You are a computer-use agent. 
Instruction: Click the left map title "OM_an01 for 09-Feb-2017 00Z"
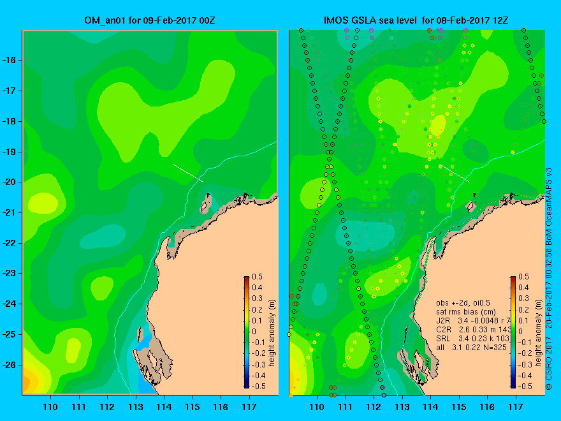point(150,20)
